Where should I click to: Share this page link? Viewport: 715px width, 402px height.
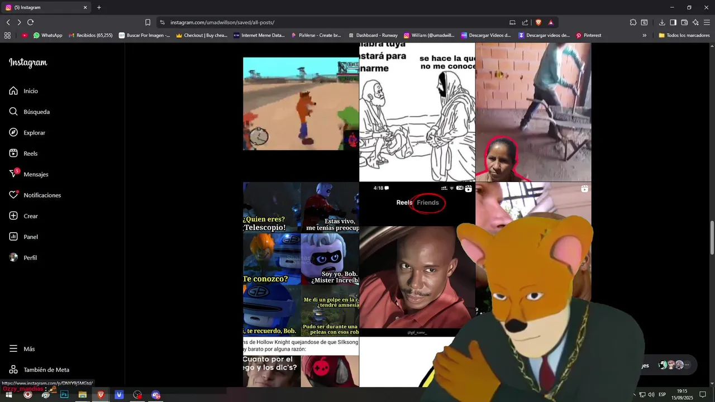tap(525, 22)
